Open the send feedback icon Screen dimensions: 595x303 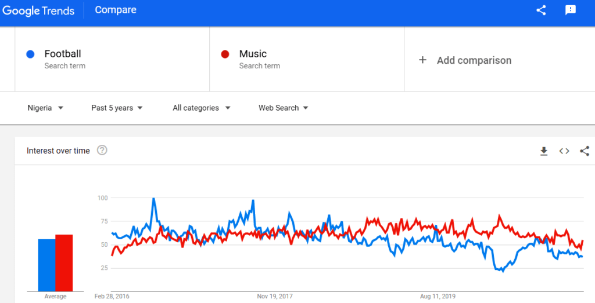570,10
